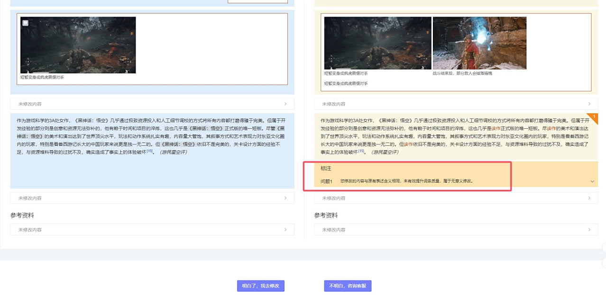Click the 明白了，我去修改 button
The height and width of the screenshot is (295, 606).
261,286
